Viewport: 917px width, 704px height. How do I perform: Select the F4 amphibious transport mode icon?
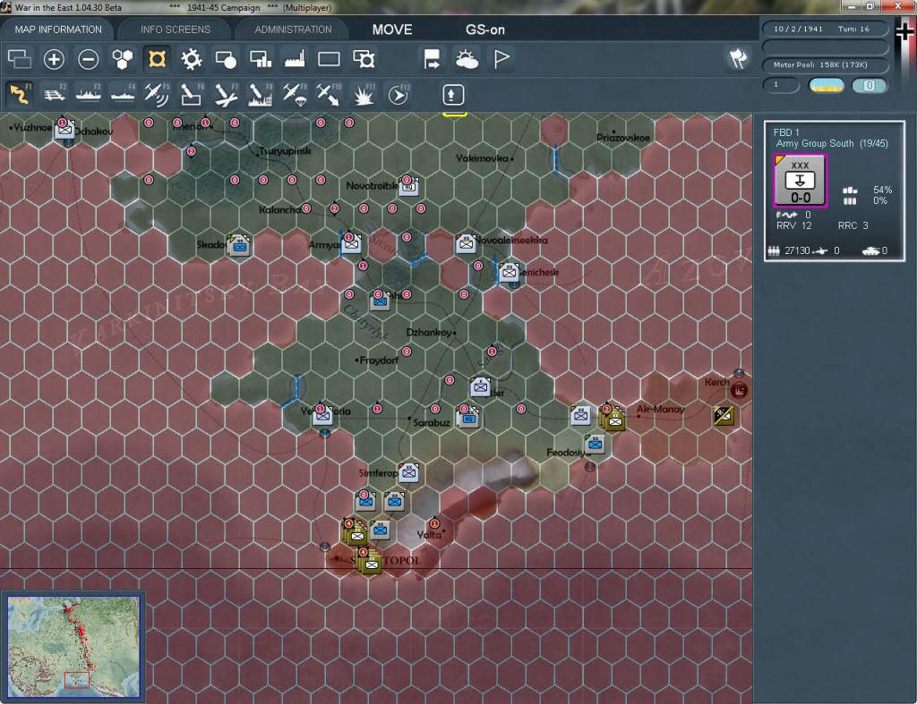click(123, 94)
